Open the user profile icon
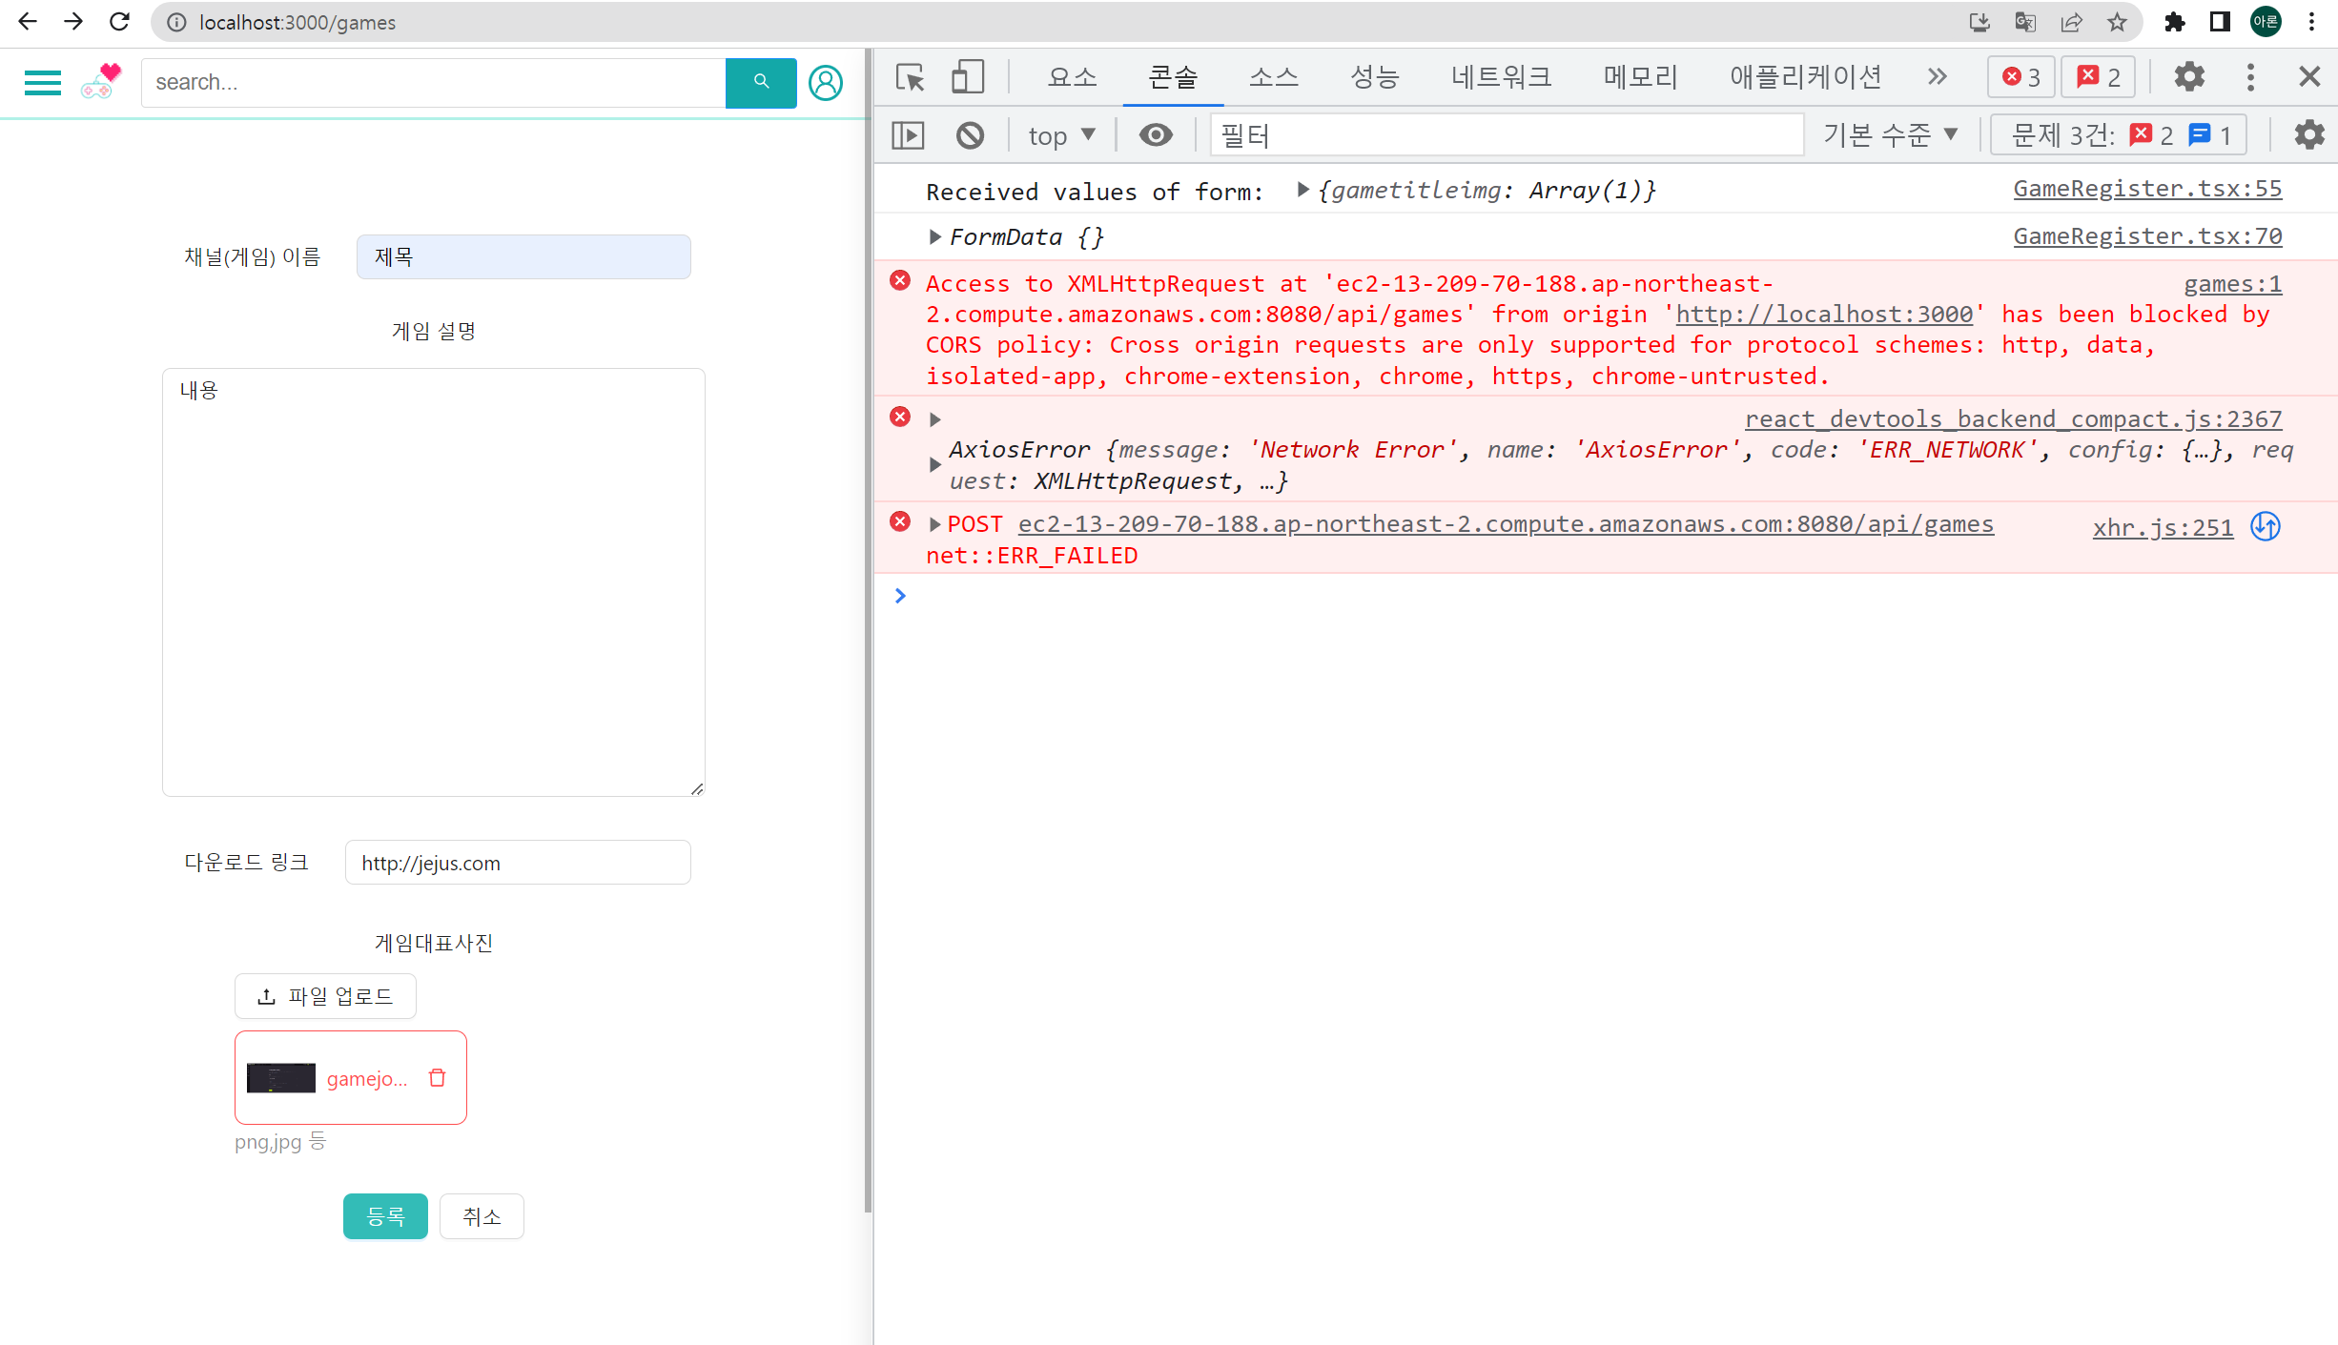The height and width of the screenshot is (1345, 2338). coord(826,83)
